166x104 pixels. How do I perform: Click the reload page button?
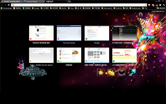[x=9, y=5]
